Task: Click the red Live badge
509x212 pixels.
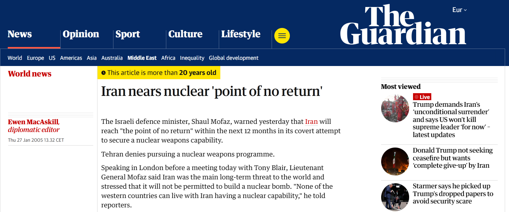Action: [x=422, y=97]
